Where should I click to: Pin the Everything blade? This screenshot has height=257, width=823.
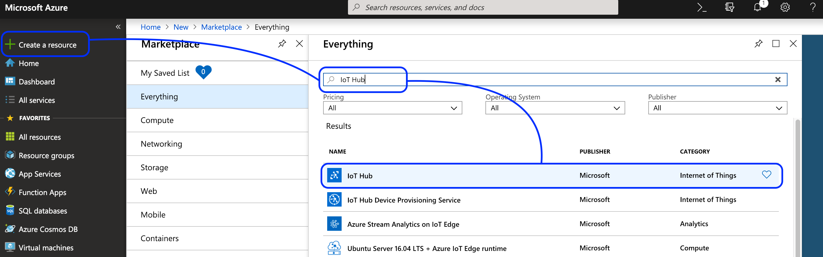tap(759, 44)
